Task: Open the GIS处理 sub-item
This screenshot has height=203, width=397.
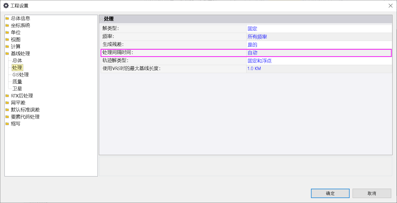Action: (21, 75)
